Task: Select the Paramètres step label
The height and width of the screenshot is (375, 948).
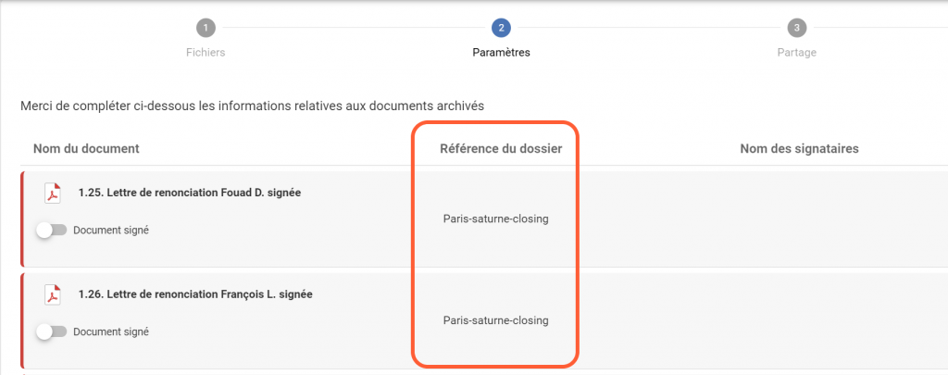Action: click(x=501, y=53)
